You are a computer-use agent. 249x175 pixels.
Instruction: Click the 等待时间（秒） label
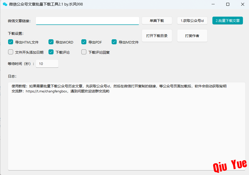pyautogui.click(x=21, y=64)
